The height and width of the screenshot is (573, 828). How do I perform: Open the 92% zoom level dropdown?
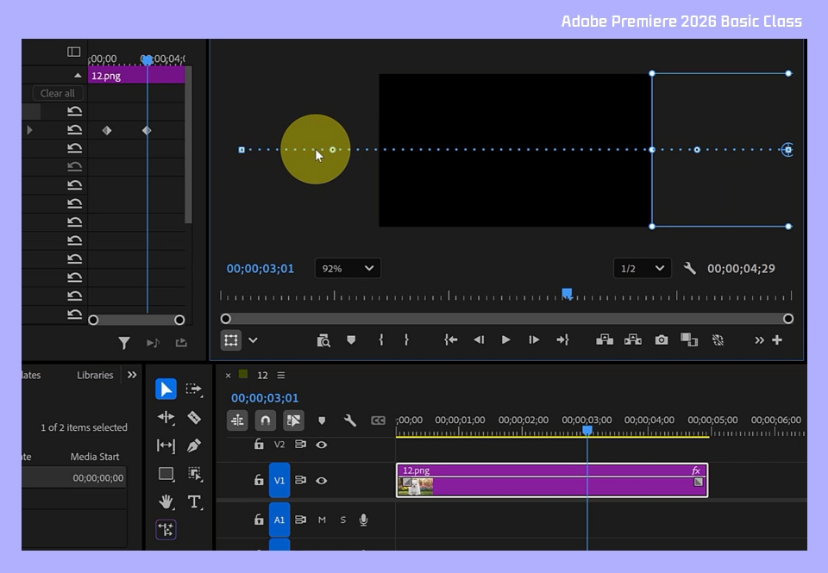click(x=348, y=269)
